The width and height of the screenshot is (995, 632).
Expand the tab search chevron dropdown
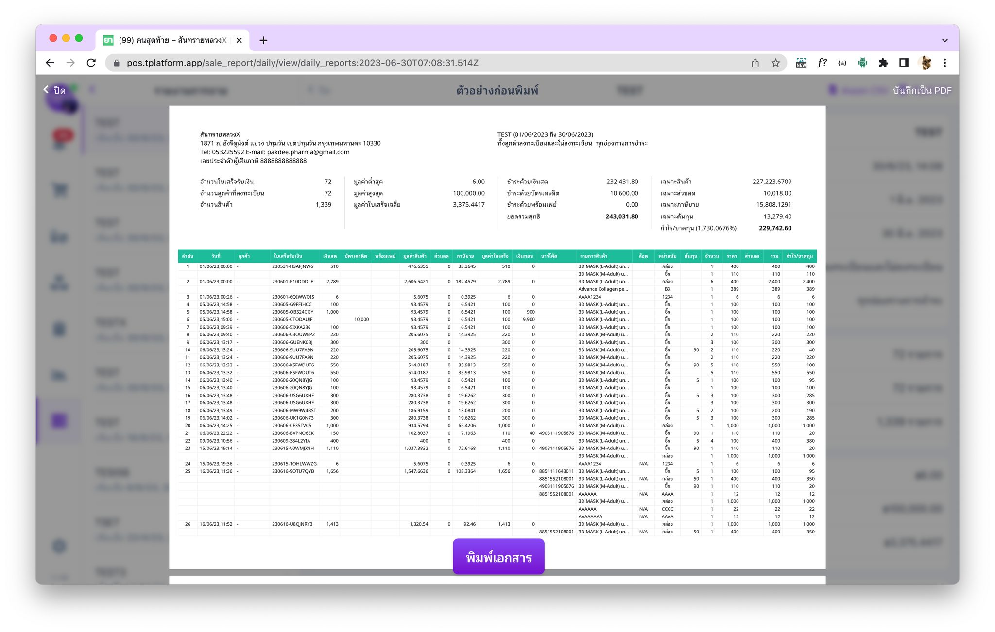pyautogui.click(x=944, y=40)
